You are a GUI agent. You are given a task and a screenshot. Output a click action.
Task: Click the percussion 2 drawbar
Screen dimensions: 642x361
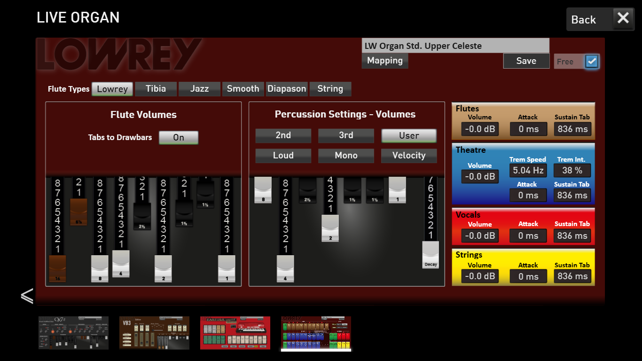[x=330, y=228]
